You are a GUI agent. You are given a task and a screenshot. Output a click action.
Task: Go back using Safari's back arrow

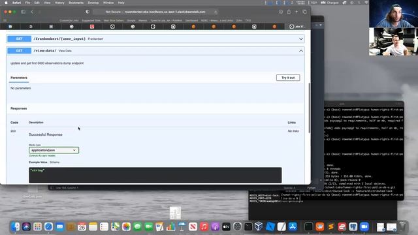[x=32, y=12]
